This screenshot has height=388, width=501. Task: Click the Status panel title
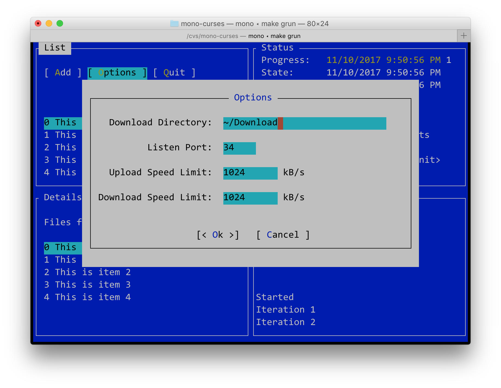click(277, 47)
